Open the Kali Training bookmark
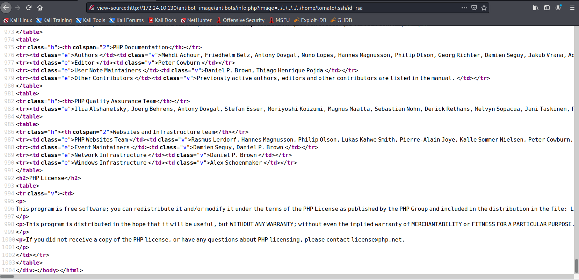This screenshot has width=579, height=280. pos(54,20)
